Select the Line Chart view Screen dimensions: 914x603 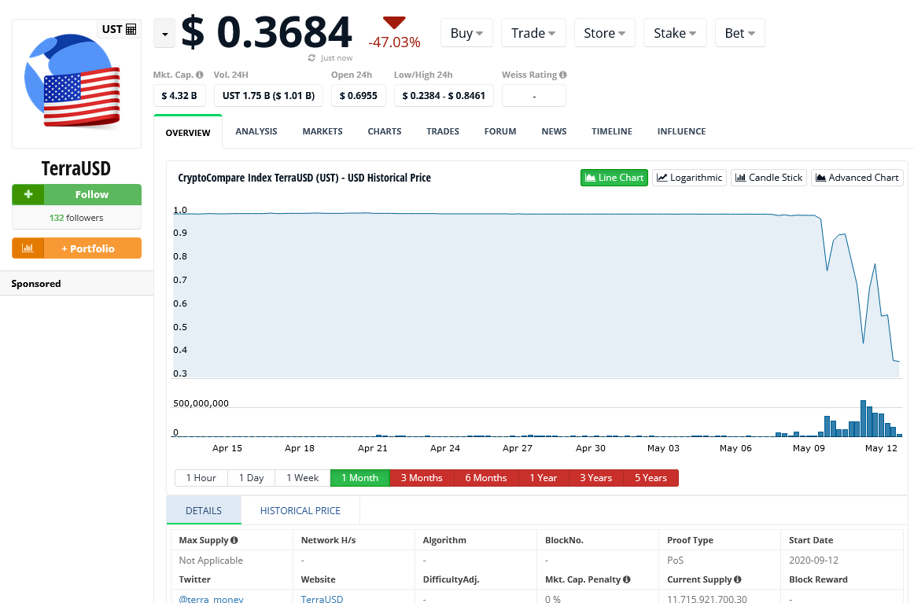[614, 178]
